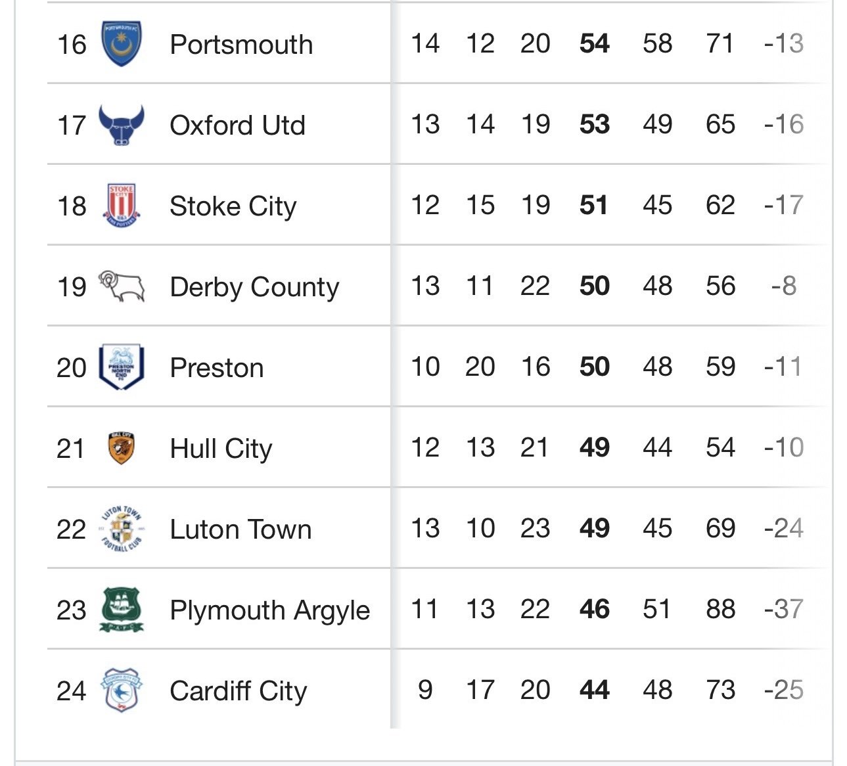Select the Preston team name
This screenshot has width=847, height=766.
tap(217, 368)
